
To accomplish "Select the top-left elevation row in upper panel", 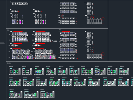I will tap(20, 4).
